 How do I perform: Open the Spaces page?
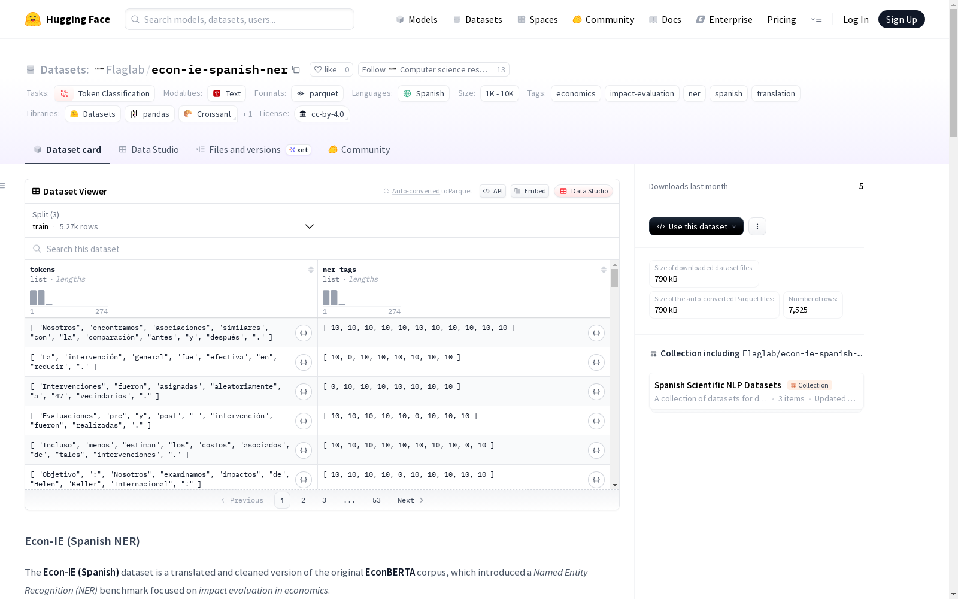[538, 19]
